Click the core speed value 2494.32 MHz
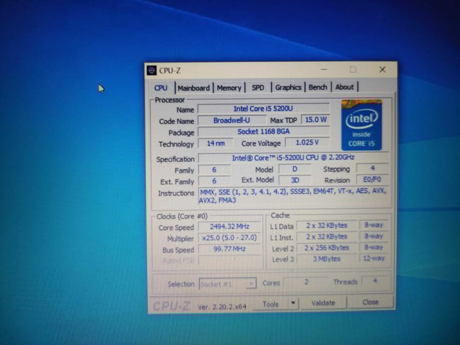The image size is (460, 345). 230,226
